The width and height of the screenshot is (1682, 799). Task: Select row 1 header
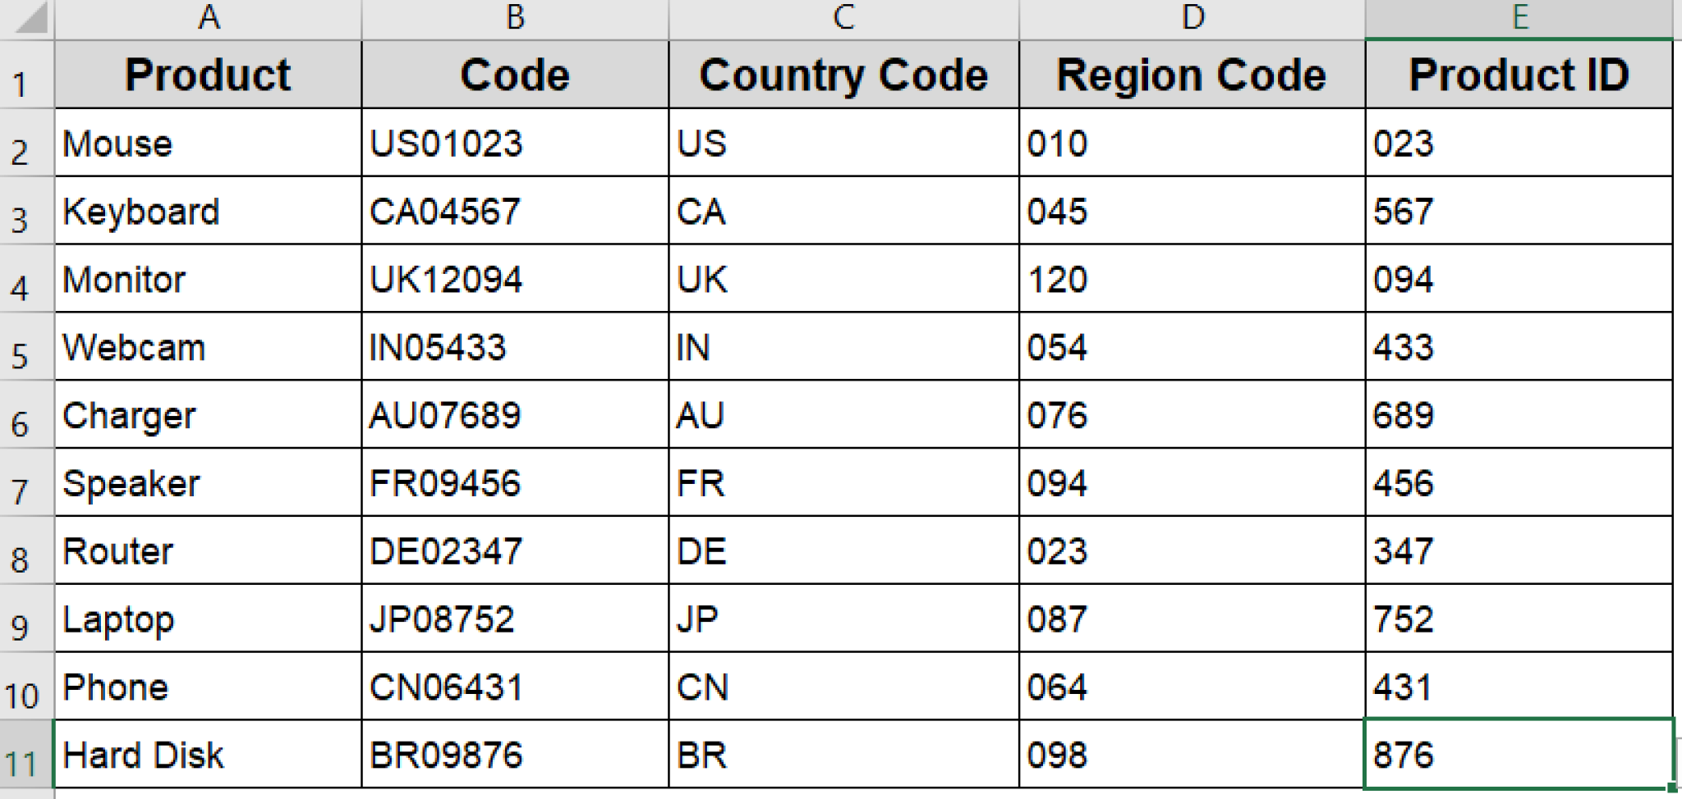23,74
